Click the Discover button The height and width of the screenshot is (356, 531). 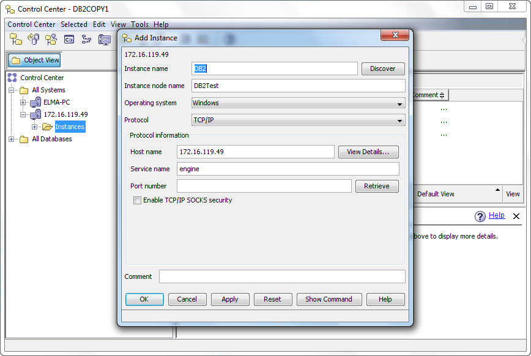[383, 69]
